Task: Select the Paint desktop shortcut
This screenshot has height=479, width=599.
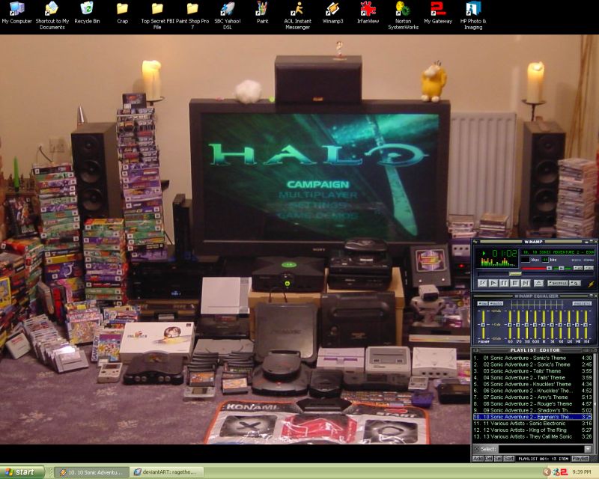Action: point(263,13)
